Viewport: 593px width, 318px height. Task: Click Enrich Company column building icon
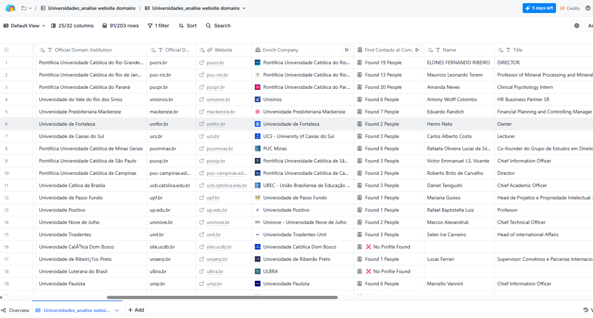point(258,50)
